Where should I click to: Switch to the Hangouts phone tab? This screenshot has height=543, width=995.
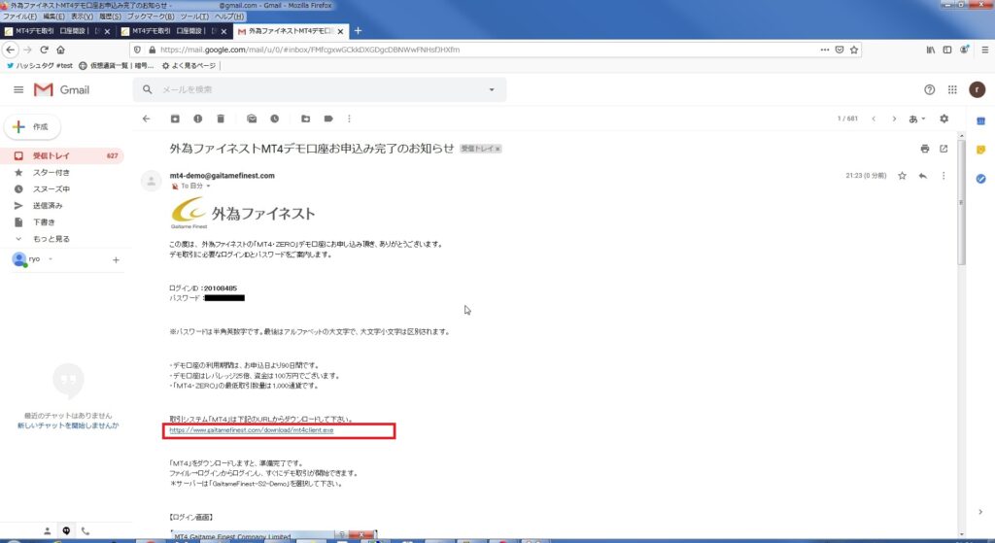86,531
